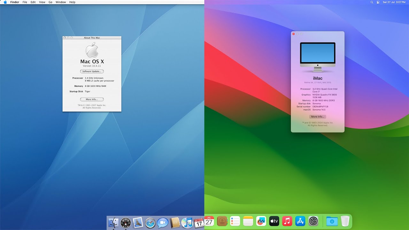Open the Edit menu
Image resolution: width=409 pixels, height=230 pixels.
(x=33, y=2)
